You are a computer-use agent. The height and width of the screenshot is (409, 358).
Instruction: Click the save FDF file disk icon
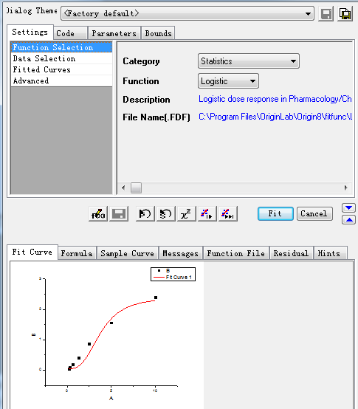119,214
